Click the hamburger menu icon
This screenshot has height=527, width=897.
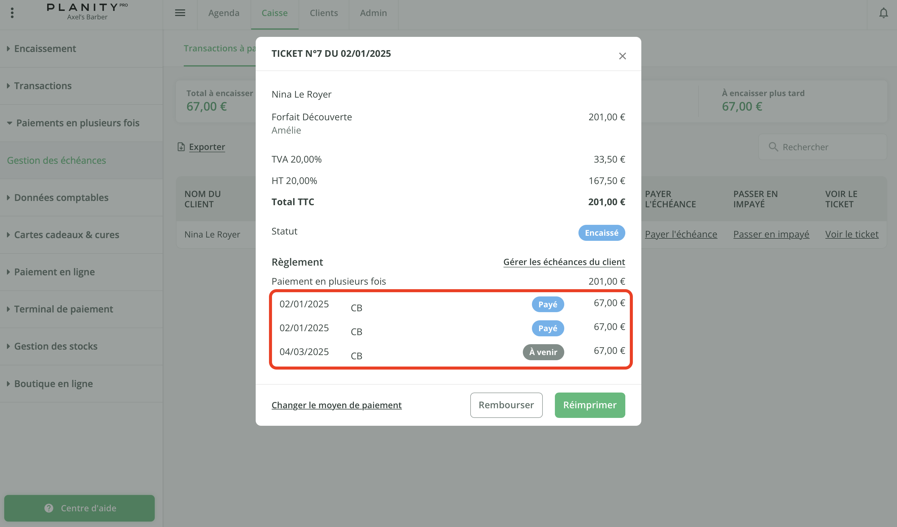pos(180,13)
